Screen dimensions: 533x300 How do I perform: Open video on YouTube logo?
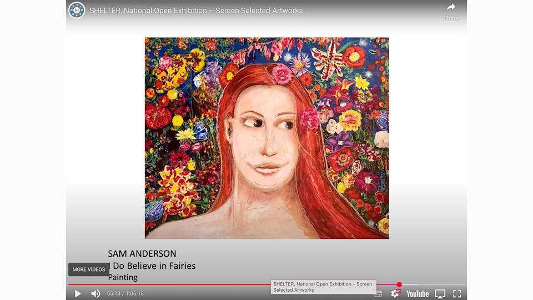418,294
